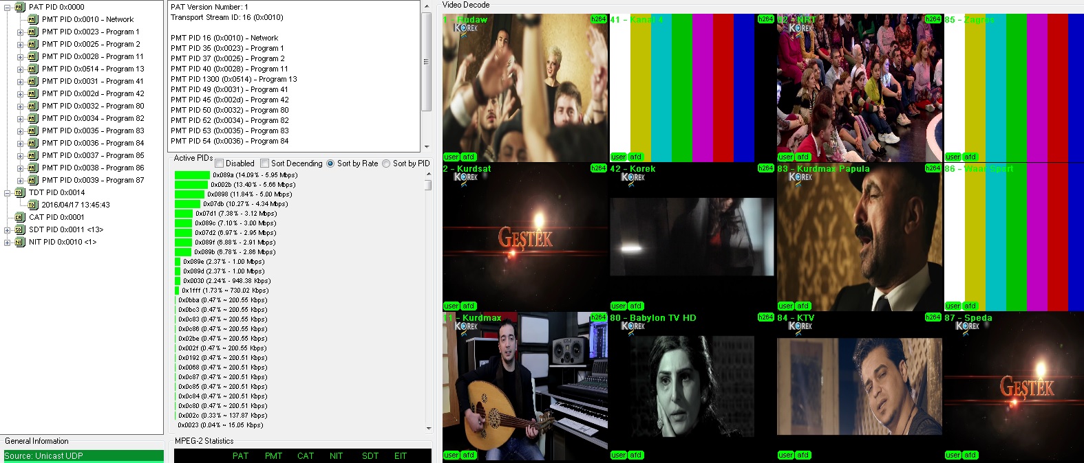Click the green rate bar for PID 0x002b
The width and height of the screenshot is (1084, 463).
coord(191,185)
